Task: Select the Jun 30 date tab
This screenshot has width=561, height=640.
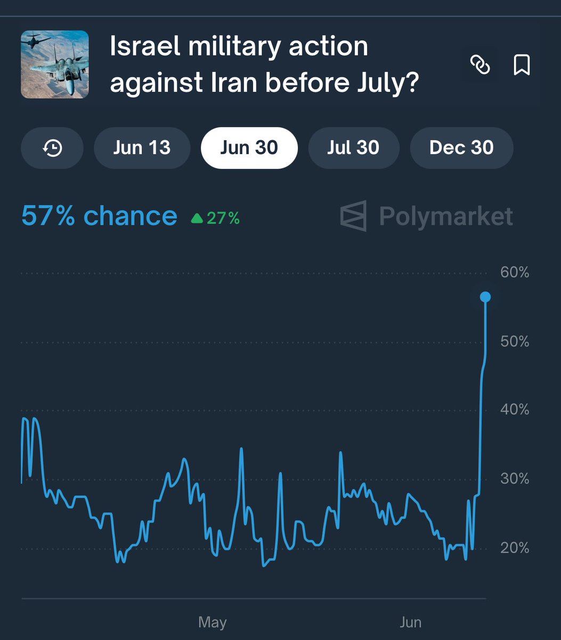Action: point(249,148)
